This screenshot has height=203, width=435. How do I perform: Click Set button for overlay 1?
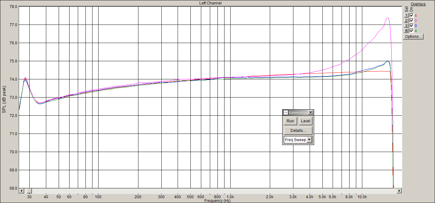click(x=406, y=15)
